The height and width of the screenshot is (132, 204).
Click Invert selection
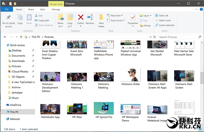click(165, 25)
